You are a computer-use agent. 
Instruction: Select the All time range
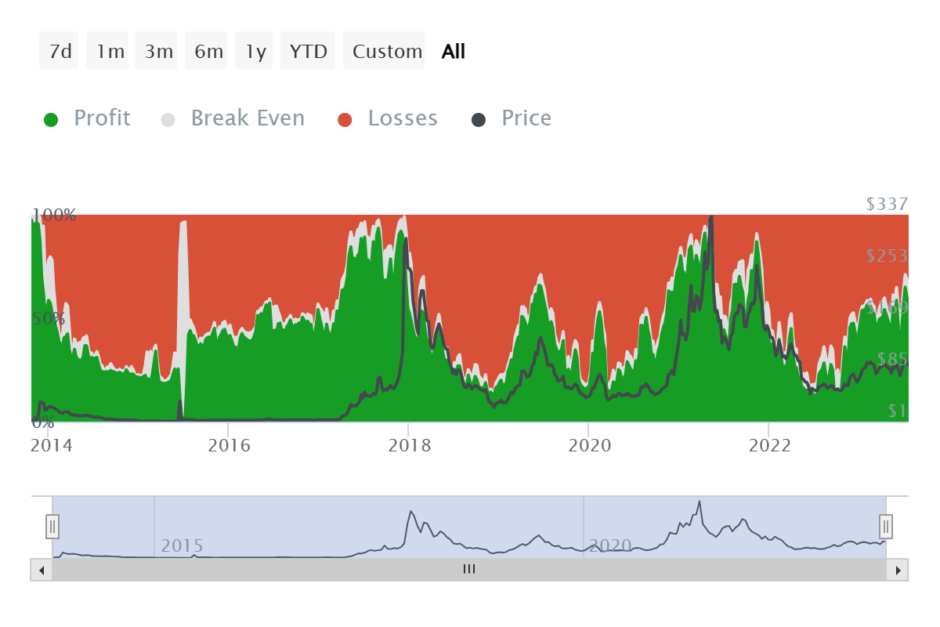pyautogui.click(x=453, y=50)
